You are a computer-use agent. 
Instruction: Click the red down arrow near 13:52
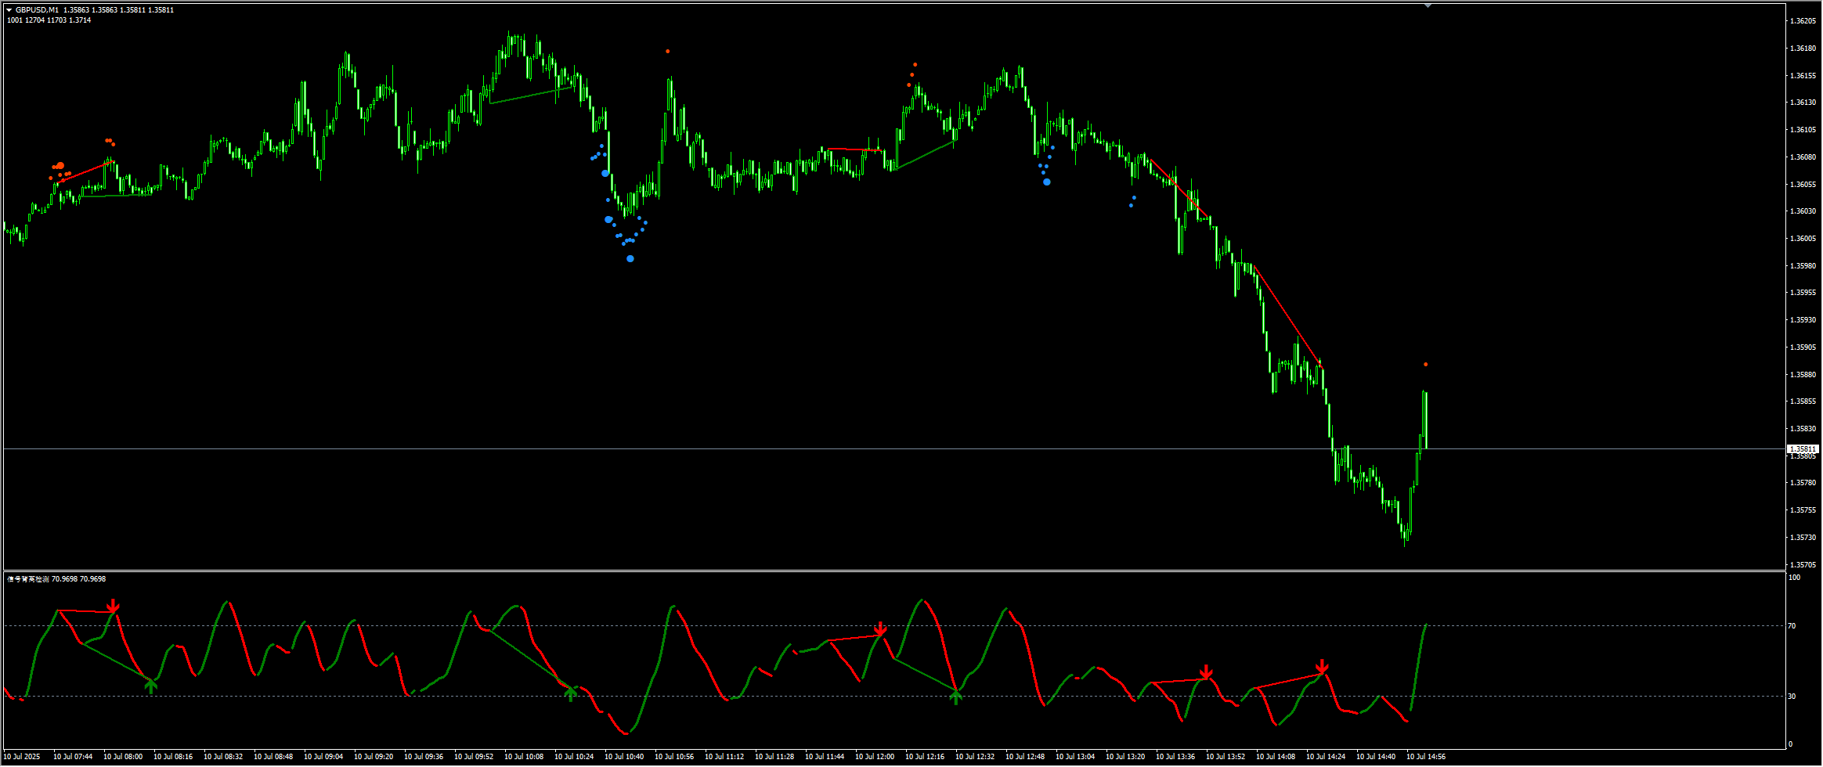(x=1206, y=672)
